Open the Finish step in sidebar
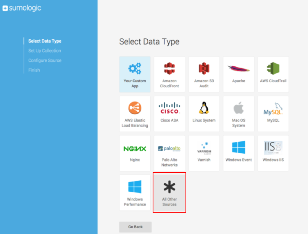308x234 pixels. [x=34, y=70]
